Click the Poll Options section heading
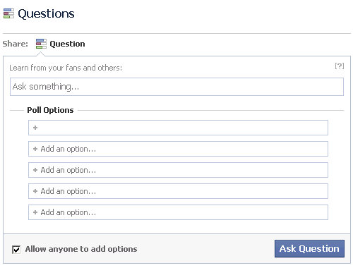Viewport: 353px width, 268px height. pyautogui.click(x=50, y=110)
